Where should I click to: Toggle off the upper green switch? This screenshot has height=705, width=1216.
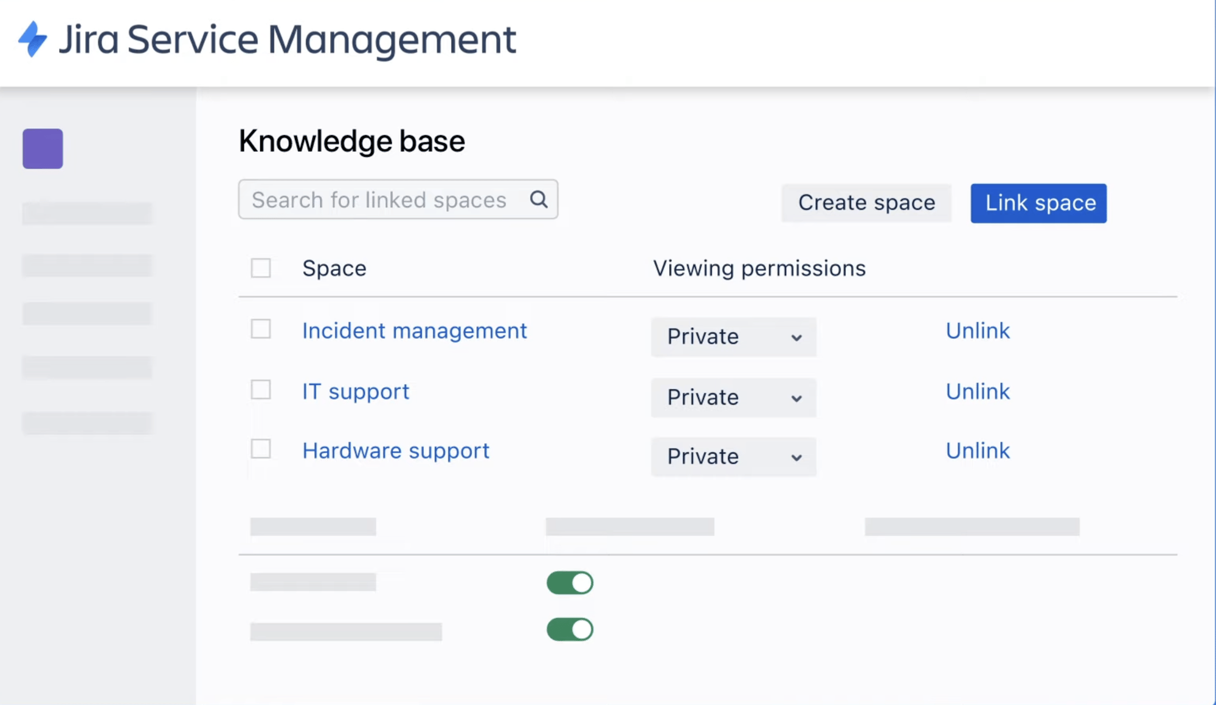pos(570,583)
